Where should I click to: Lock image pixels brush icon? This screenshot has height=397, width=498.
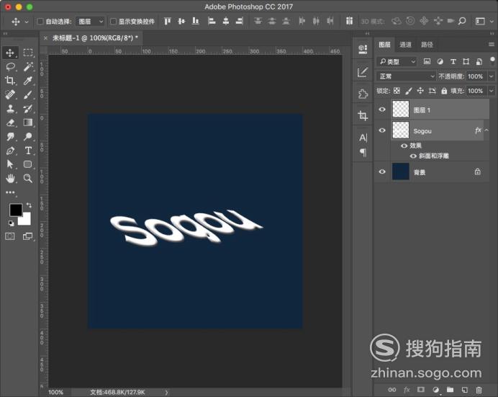point(409,91)
